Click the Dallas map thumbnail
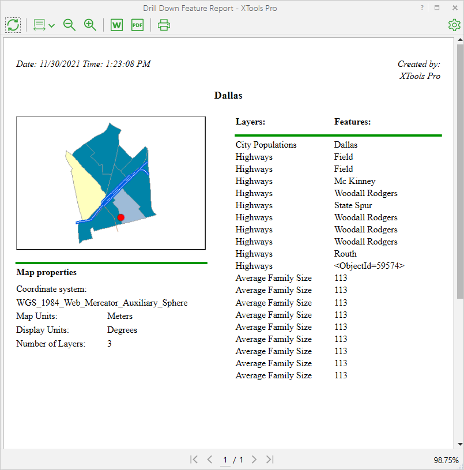The width and height of the screenshot is (464, 470). (111, 183)
